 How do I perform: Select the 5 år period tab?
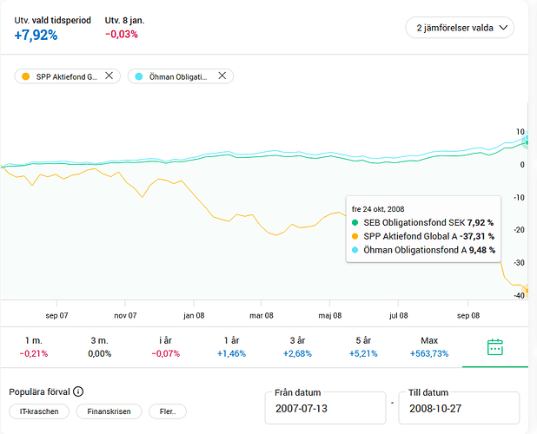coord(363,347)
